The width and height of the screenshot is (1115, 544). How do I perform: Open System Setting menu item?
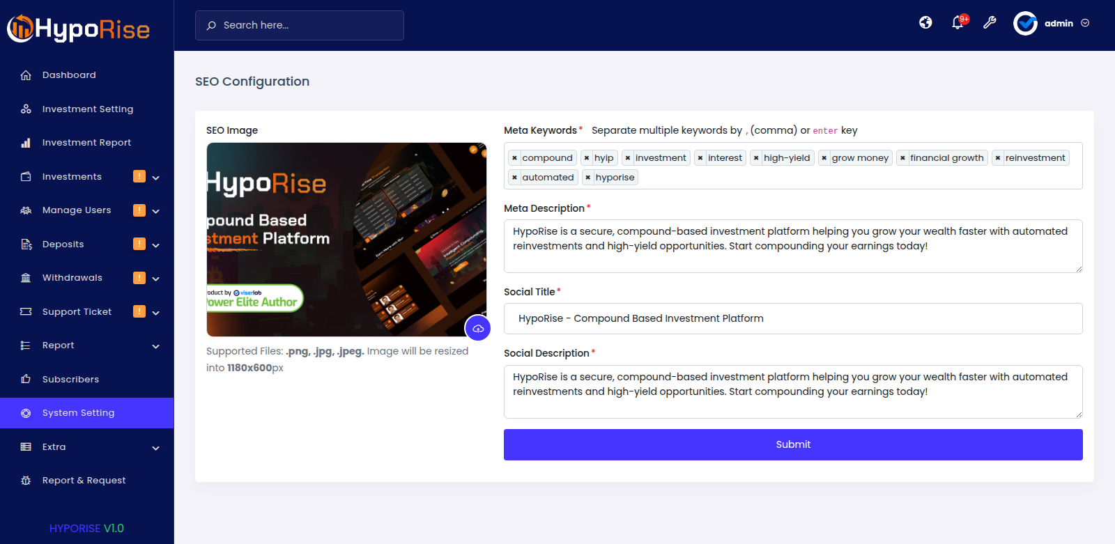(x=87, y=413)
